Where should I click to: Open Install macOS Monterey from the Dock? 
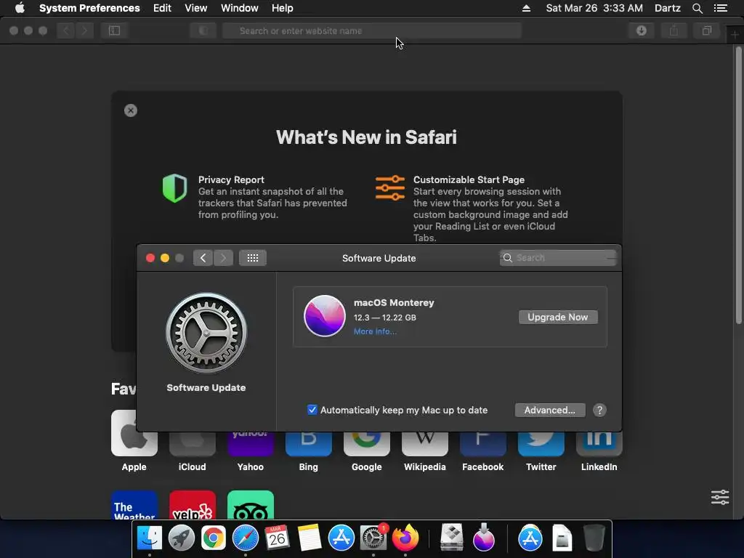click(x=483, y=538)
